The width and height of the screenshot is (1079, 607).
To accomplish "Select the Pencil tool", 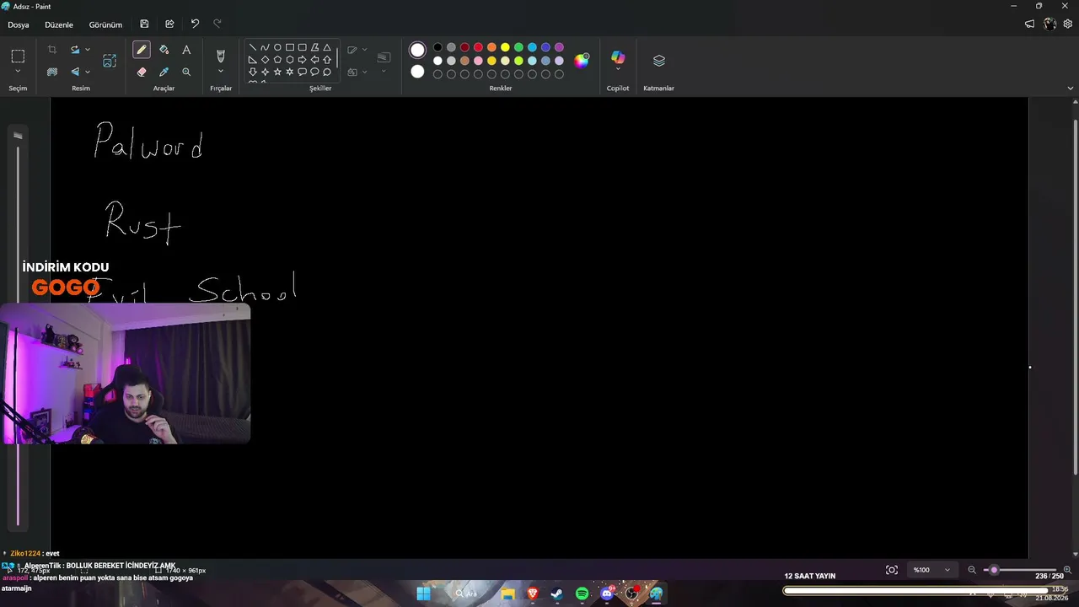I will [142, 50].
